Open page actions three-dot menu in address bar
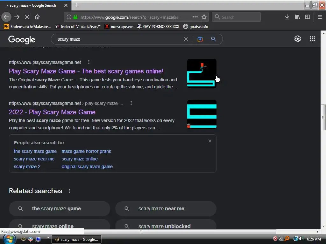 pyautogui.click(x=195, y=17)
